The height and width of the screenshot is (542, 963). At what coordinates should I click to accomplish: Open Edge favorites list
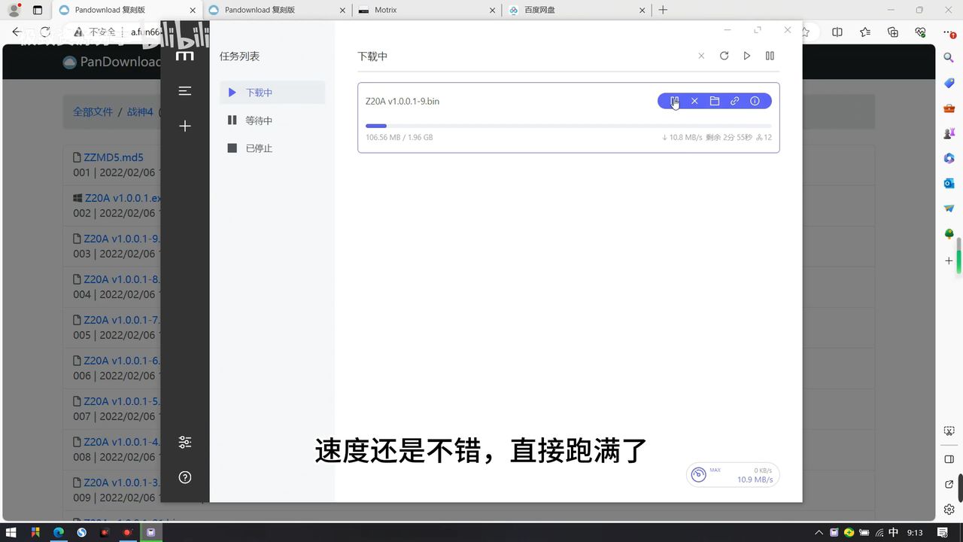(865, 32)
